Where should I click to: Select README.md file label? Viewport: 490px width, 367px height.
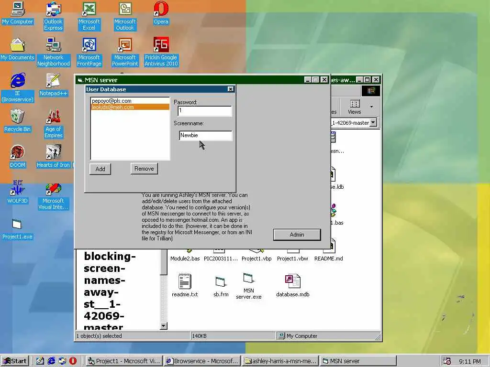[328, 259]
